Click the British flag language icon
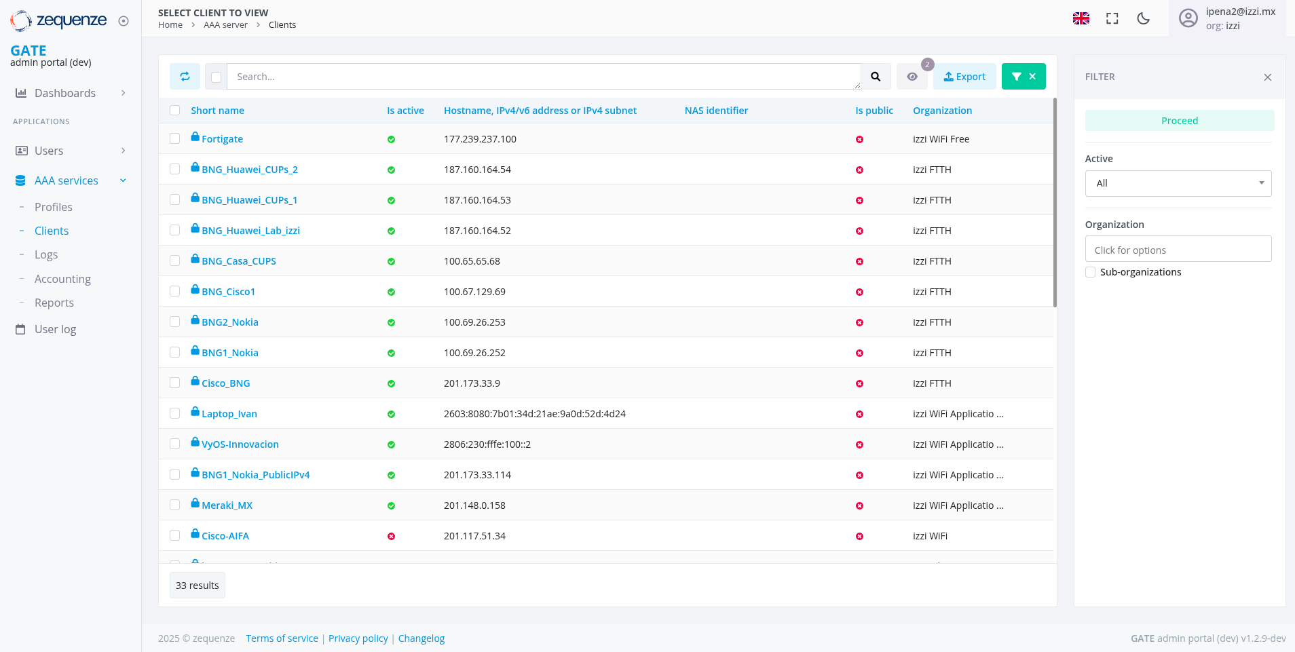Image resolution: width=1295 pixels, height=652 pixels. click(x=1081, y=18)
